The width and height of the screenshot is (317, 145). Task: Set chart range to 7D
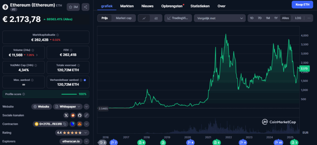point(260,18)
